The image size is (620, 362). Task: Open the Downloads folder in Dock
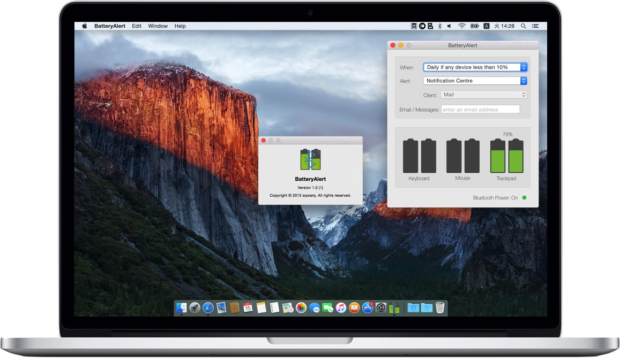[413, 307]
